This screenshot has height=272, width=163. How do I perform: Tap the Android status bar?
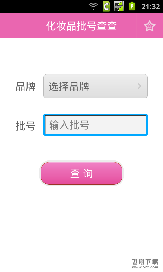81,6
